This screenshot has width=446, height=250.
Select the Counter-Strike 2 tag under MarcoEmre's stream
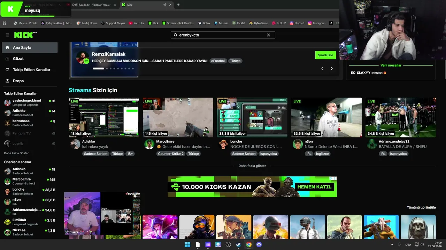pyautogui.click(x=171, y=153)
